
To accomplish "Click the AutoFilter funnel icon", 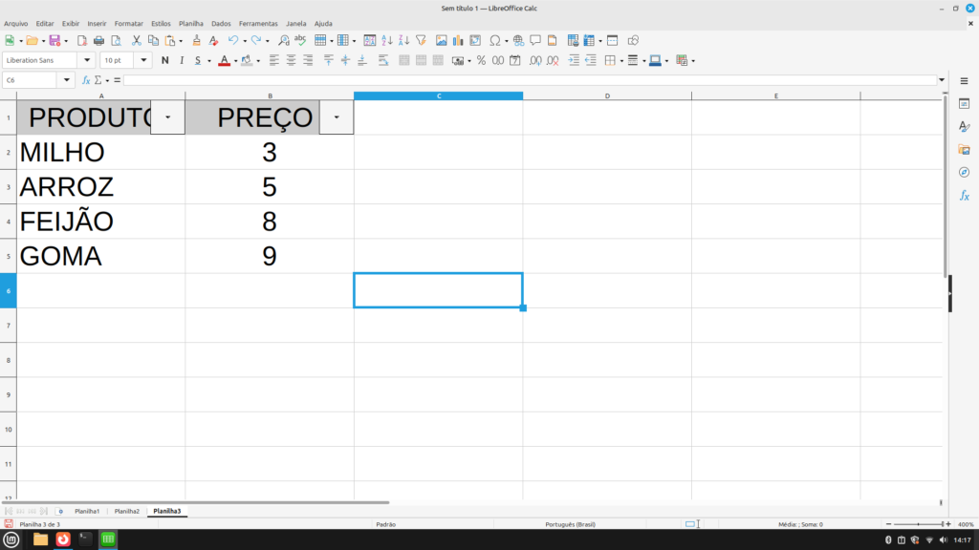I will click(421, 41).
